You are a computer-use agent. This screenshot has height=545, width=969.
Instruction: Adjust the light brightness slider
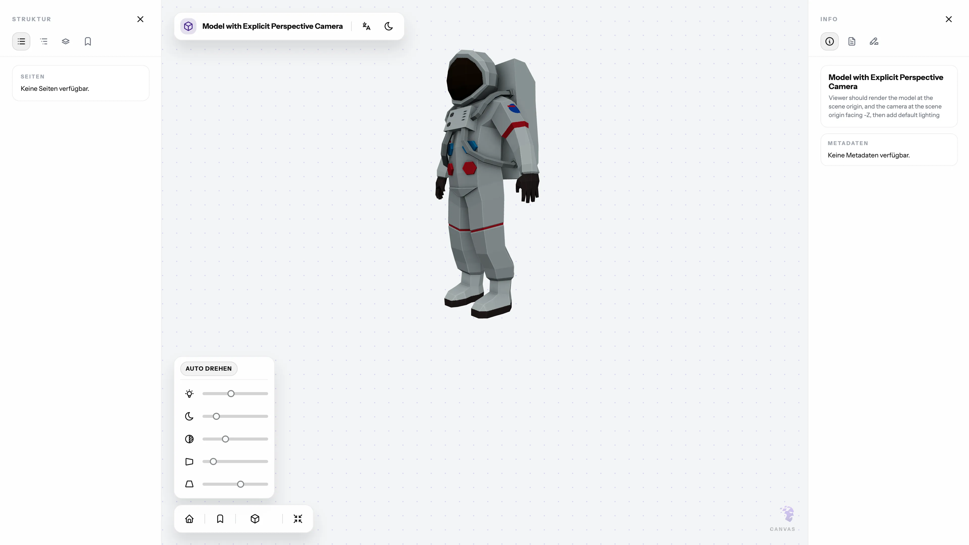tap(235, 394)
